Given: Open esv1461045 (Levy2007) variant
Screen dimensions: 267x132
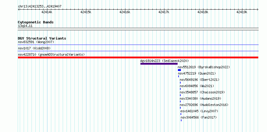Looking at the screenshot, I should (199, 111).
